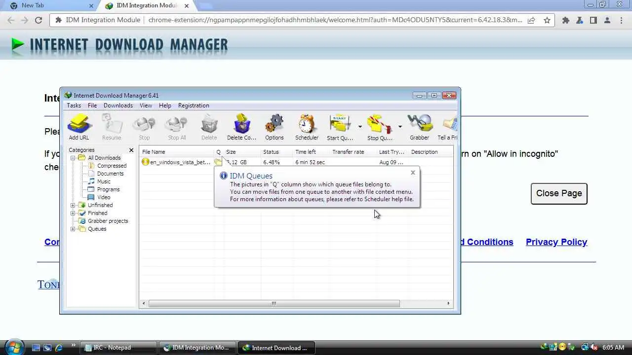Switch to IRC - Notepad taskbar button

(118, 348)
